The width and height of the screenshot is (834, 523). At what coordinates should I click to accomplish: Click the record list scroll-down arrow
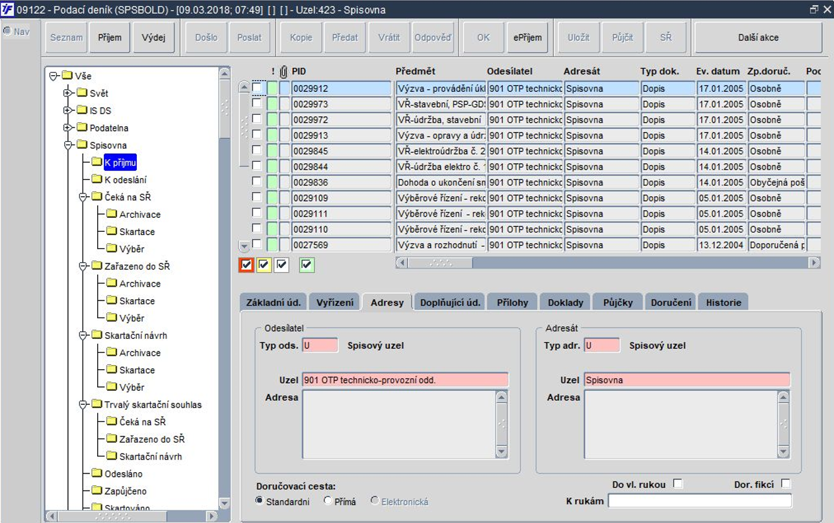pos(245,246)
